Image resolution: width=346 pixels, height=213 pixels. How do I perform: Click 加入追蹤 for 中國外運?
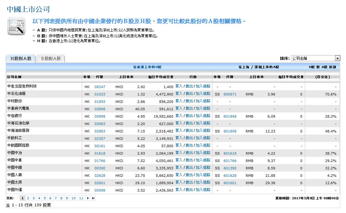pos(203,190)
